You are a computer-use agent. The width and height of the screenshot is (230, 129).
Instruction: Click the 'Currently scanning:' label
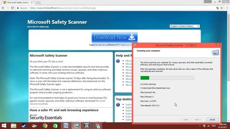pyautogui.click(x=148, y=84)
